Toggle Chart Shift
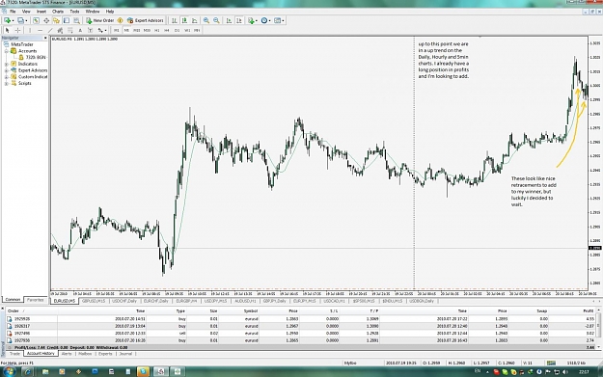Screen dimensions: 603x377 click(x=239, y=20)
